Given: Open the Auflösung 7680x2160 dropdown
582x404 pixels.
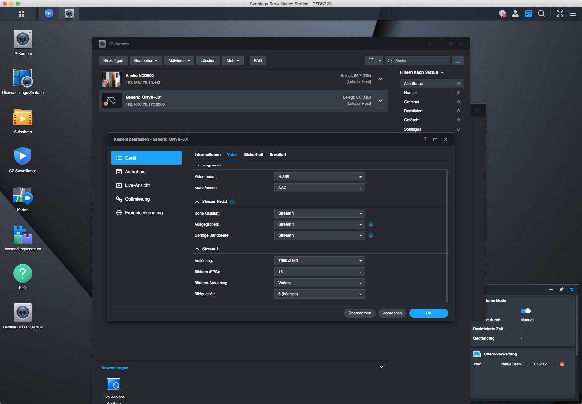Looking at the screenshot, I should 319,261.
